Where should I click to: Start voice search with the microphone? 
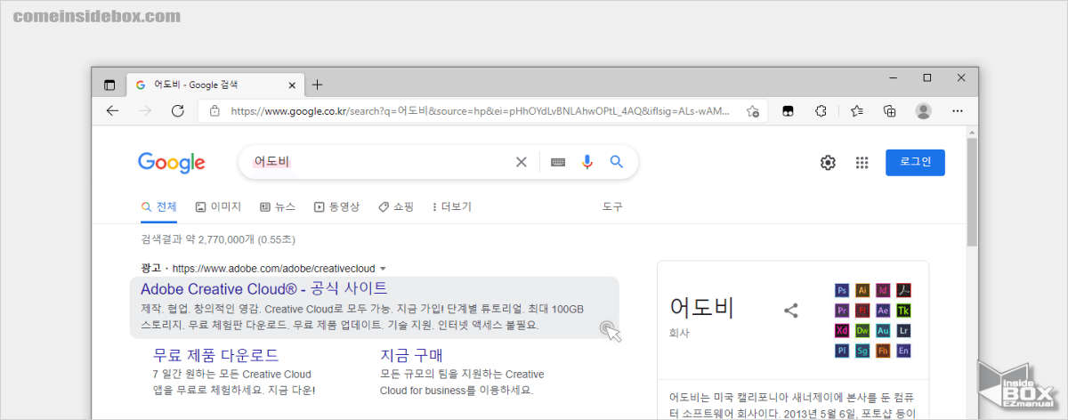(x=587, y=162)
